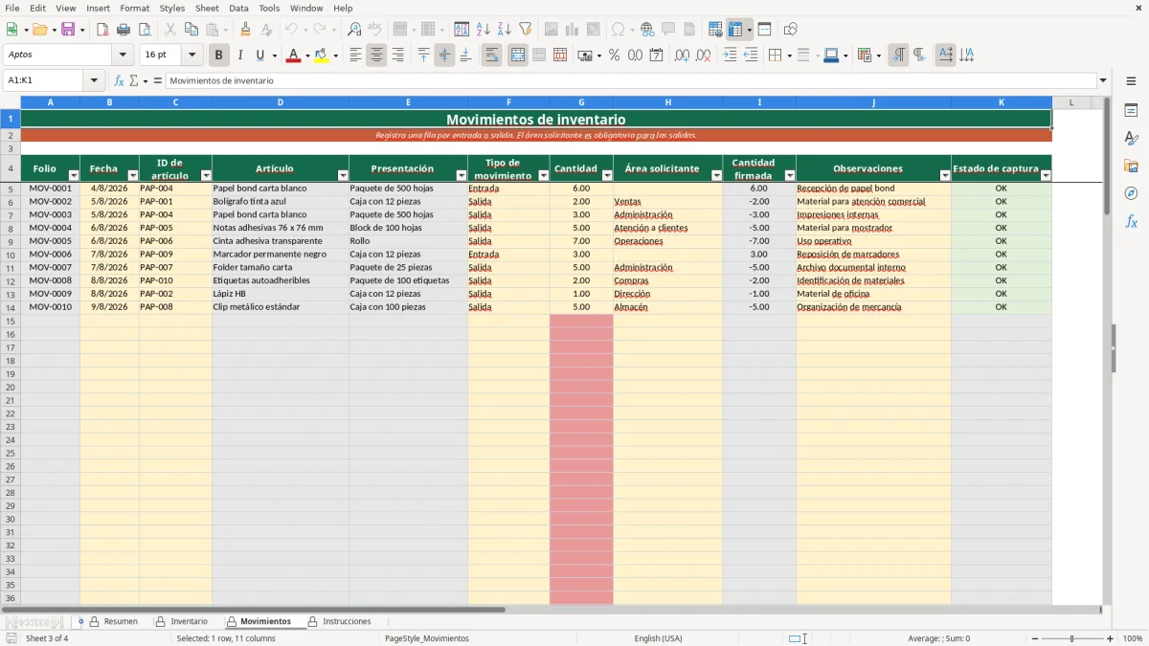Click the Clone Formatting paintbrush
The width and height of the screenshot is (1149, 646).
245,30
